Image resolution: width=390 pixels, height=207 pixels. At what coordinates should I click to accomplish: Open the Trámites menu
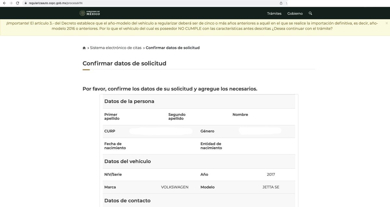(x=274, y=14)
